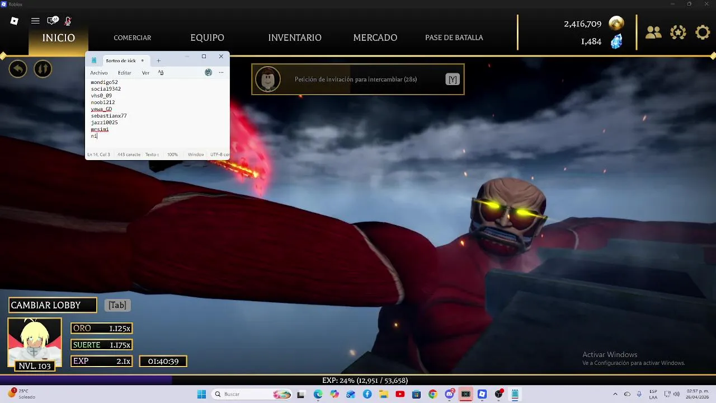The height and width of the screenshot is (403, 716).
Task: Open the Notepad more options ellipsis
Action: point(221,72)
